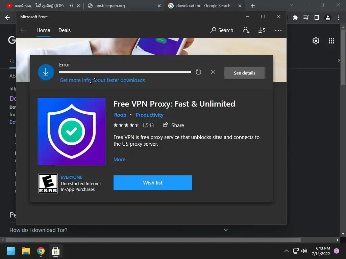Click the 1,543 ratings count
Screen dimensions: 346x259
coord(148,125)
